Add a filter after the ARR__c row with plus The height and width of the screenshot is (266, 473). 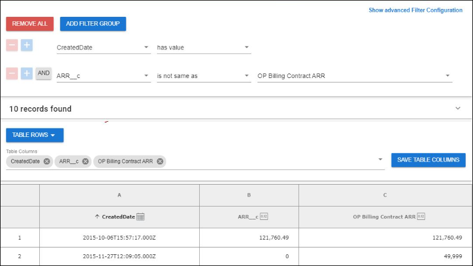click(26, 74)
